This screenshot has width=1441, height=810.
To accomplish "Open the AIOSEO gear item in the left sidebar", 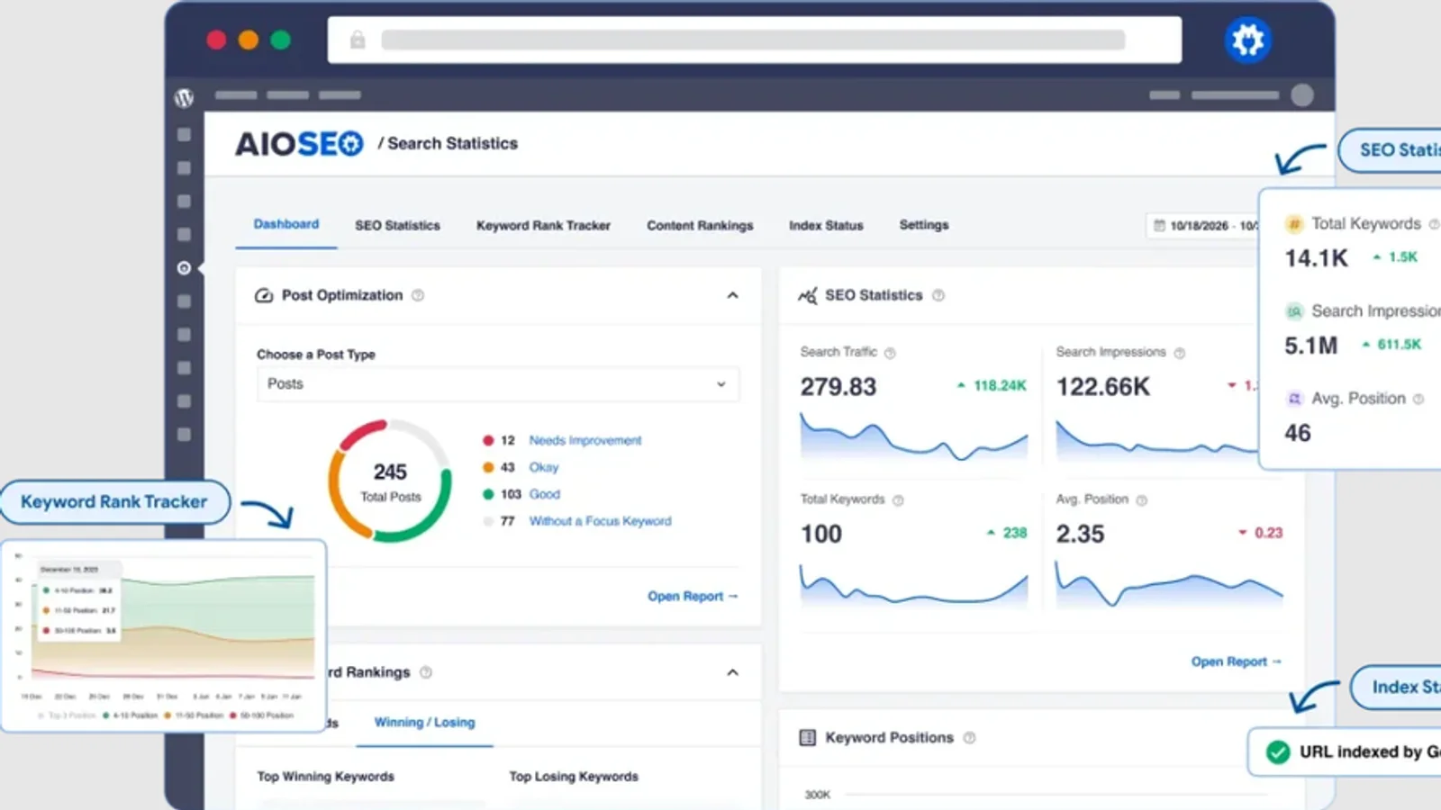I will 184,268.
